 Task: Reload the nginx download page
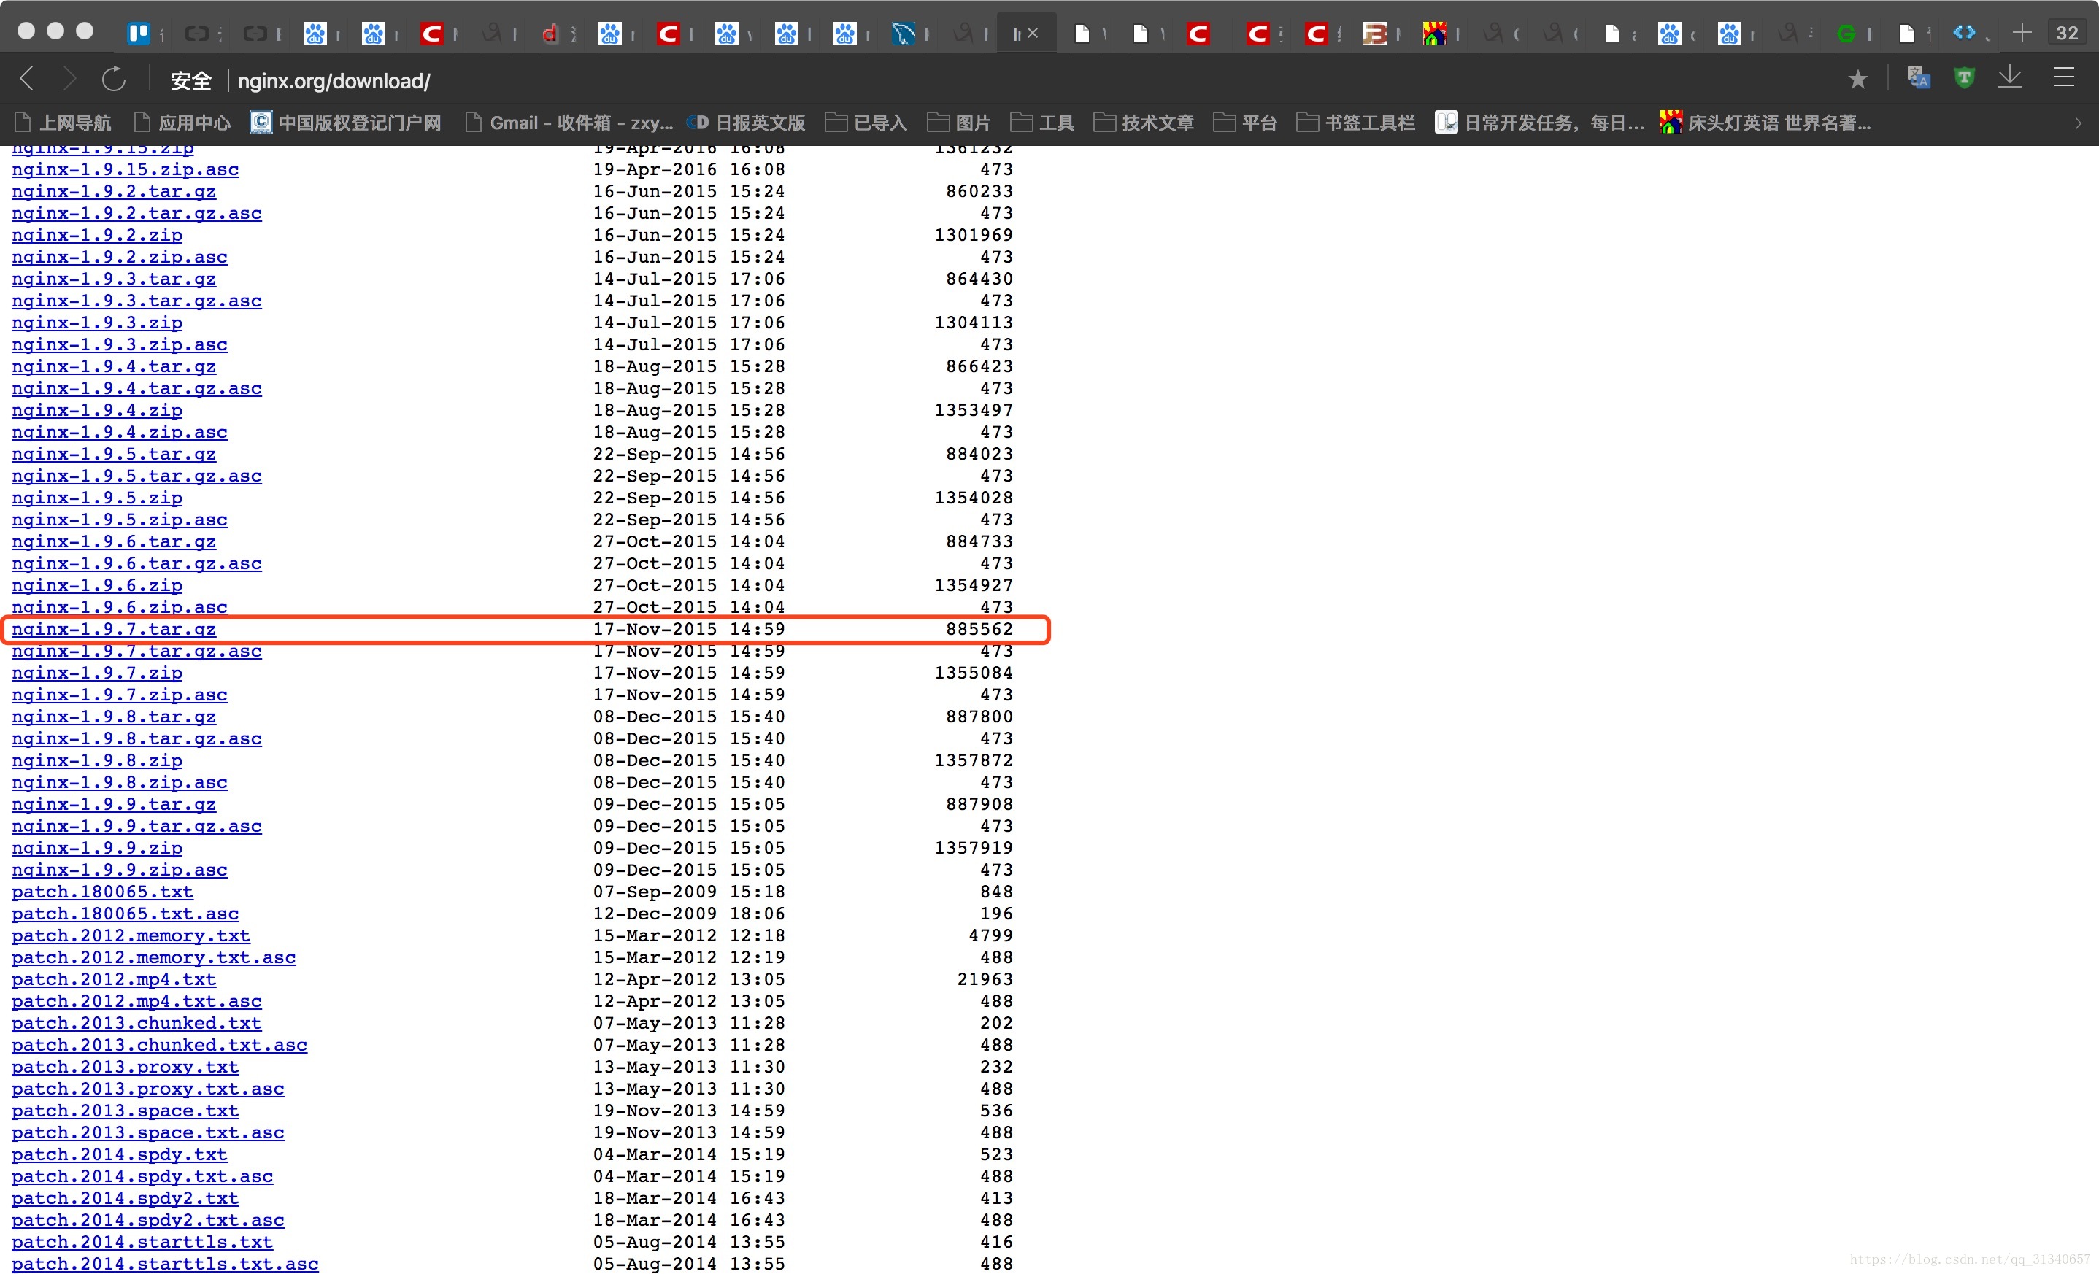(113, 80)
